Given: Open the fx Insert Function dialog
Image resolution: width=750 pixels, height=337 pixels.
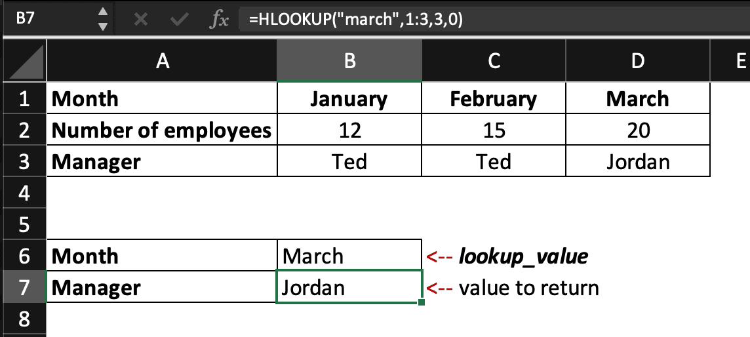Looking at the screenshot, I should tap(218, 20).
